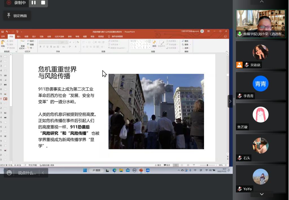Collapse the participant video sidebar arrow

pos(230,101)
